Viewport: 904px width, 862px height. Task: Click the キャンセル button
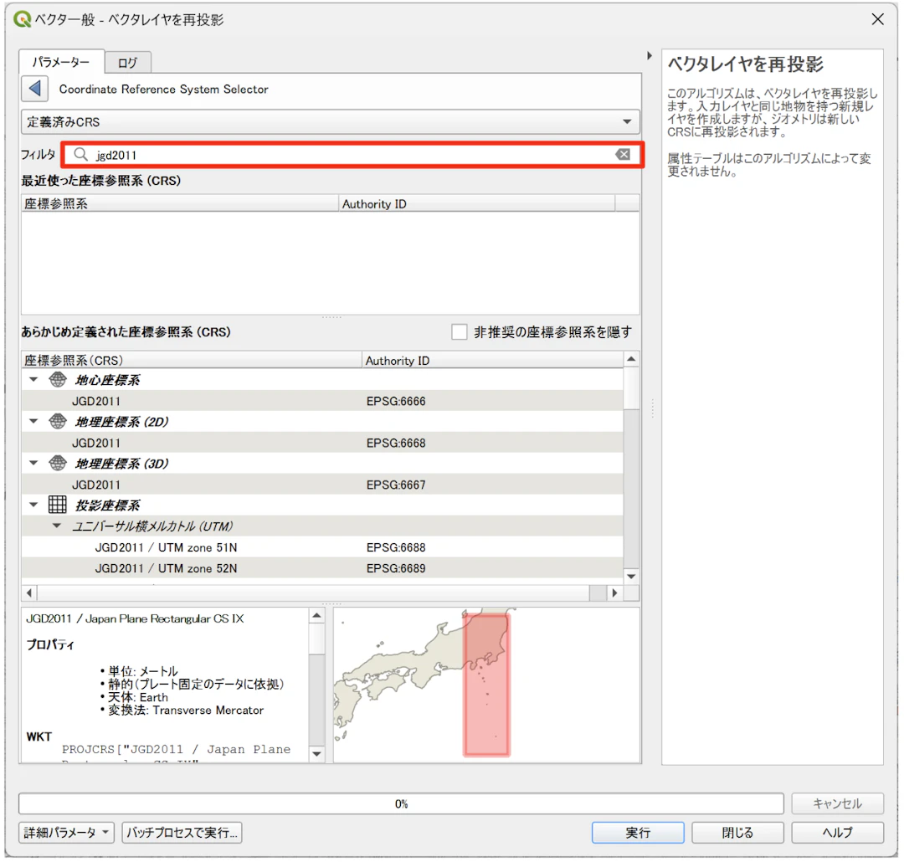coord(837,803)
